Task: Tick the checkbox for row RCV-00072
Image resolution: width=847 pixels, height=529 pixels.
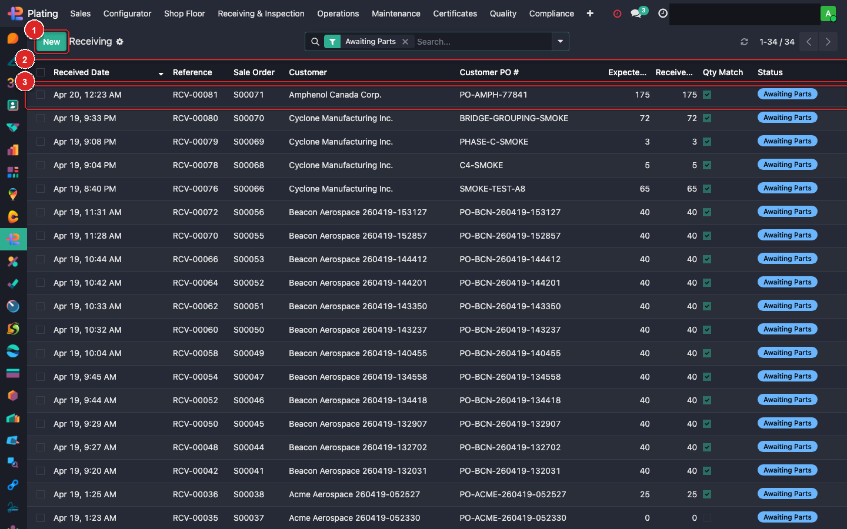Action: tap(41, 212)
